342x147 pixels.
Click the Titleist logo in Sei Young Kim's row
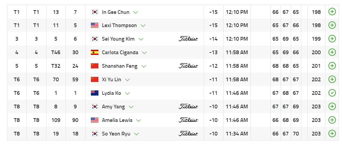(x=188, y=39)
